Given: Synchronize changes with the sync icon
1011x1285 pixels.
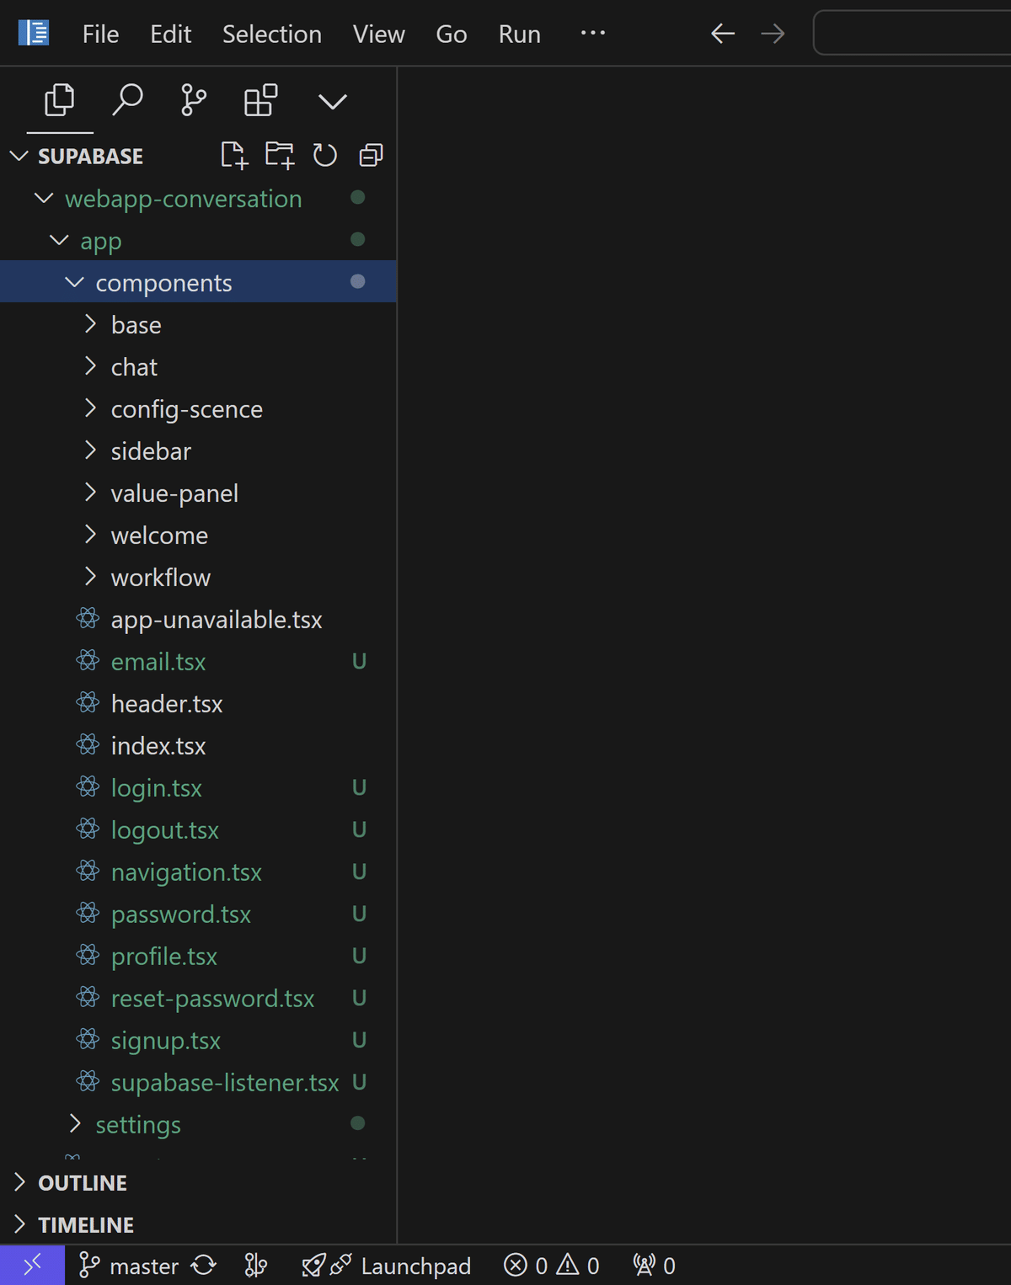Looking at the screenshot, I should coord(204,1265).
